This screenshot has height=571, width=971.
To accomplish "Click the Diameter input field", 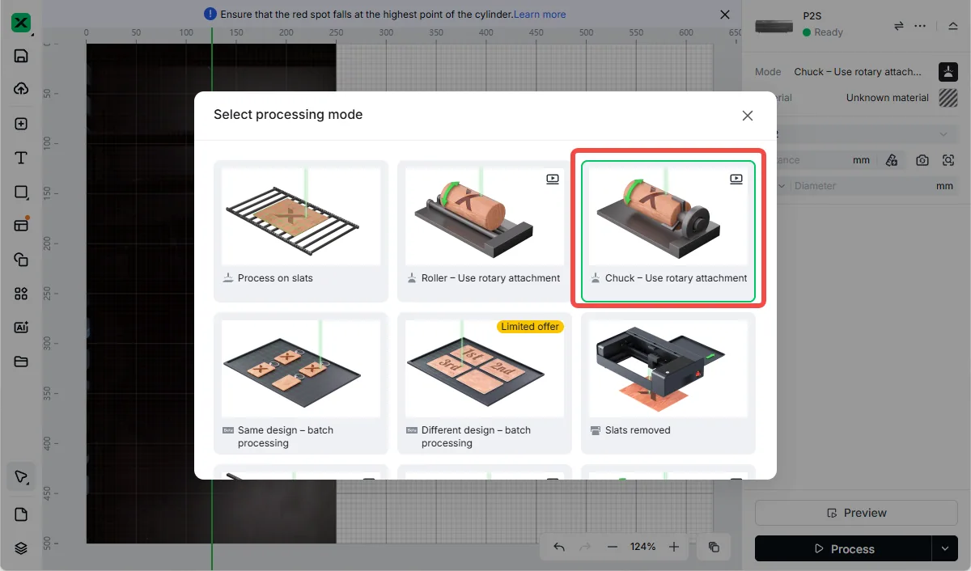I will pyautogui.click(x=874, y=186).
